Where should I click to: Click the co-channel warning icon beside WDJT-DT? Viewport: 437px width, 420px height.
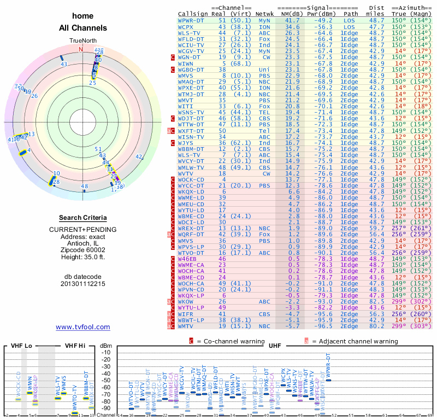point(173,119)
